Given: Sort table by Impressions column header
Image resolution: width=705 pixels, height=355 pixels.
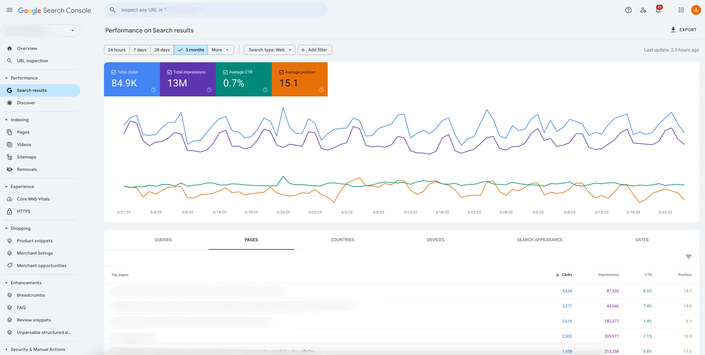Looking at the screenshot, I should point(608,275).
